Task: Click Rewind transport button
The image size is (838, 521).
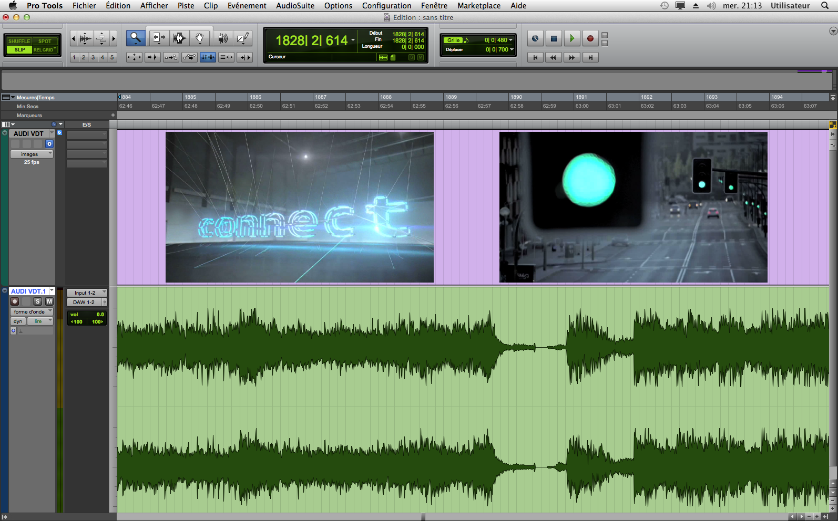Action: 554,57
